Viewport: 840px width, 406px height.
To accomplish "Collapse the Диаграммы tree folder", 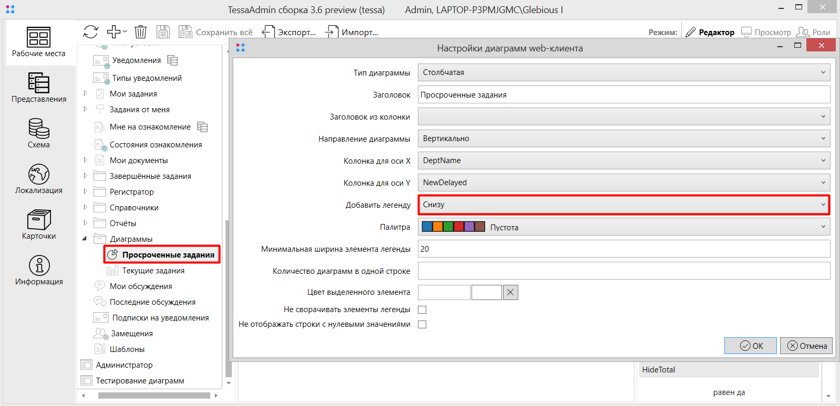I will point(85,239).
